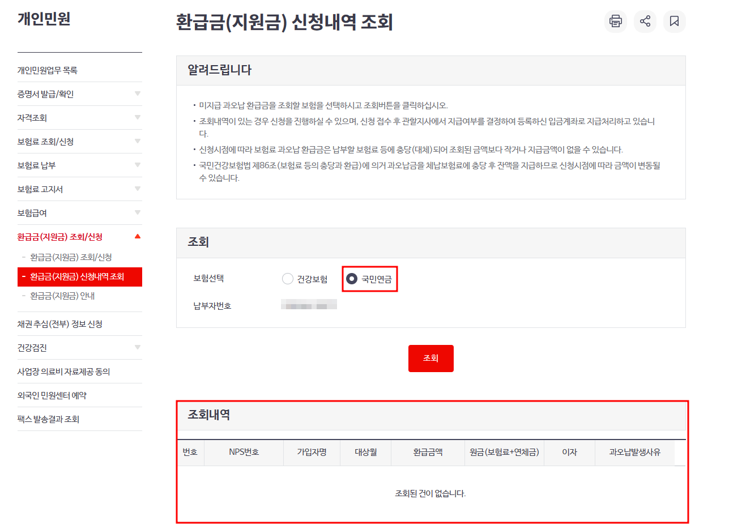Click the 번호 column header

pos(190,453)
